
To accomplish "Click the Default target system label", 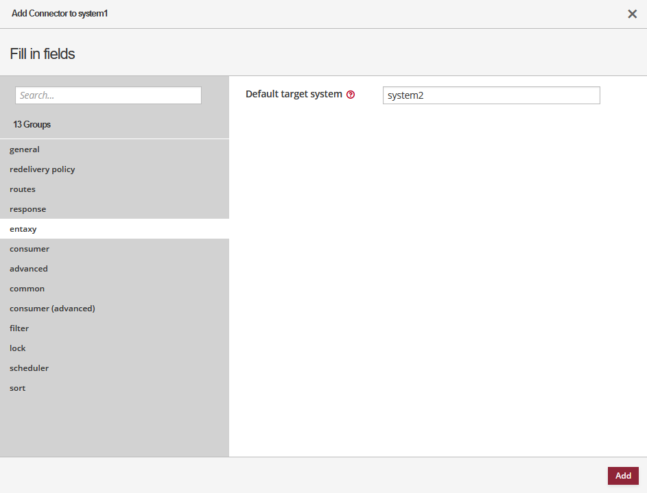I will pos(294,94).
